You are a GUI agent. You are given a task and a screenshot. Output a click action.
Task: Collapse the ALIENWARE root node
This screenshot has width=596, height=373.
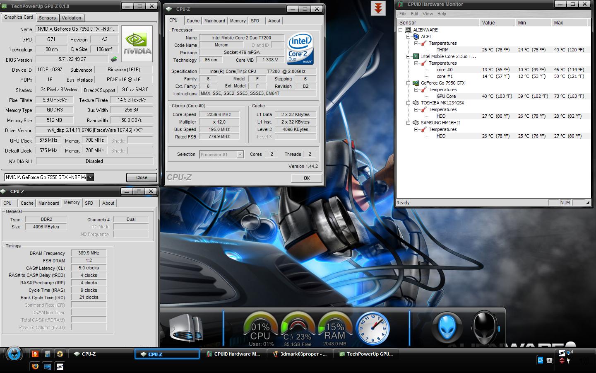tap(400, 30)
